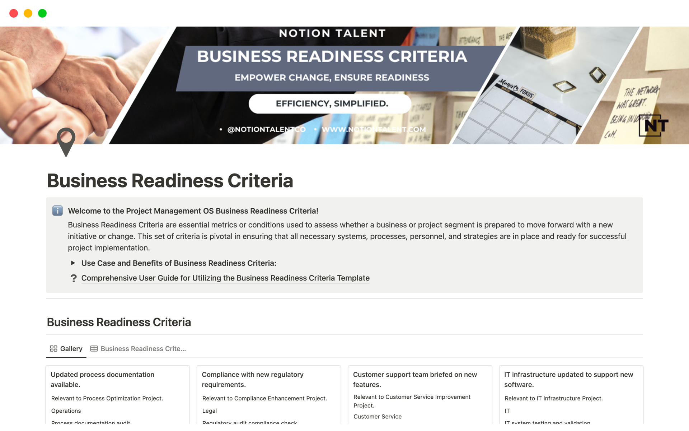Click the Business Readiness Criteria database heading
The image size is (689, 431).
(119, 322)
